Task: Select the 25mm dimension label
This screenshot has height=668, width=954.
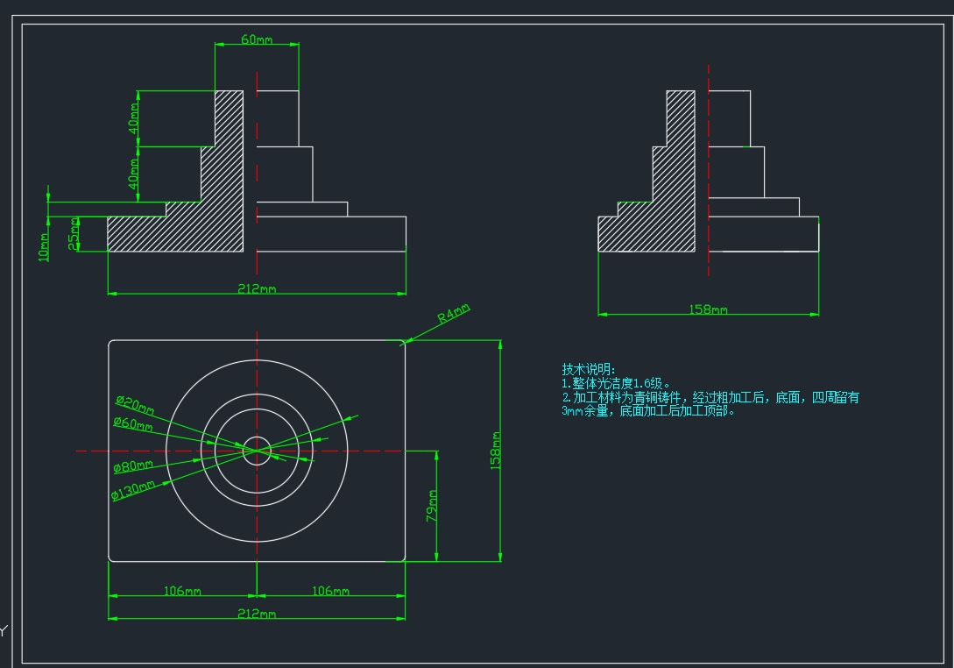Action: (74, 234)
